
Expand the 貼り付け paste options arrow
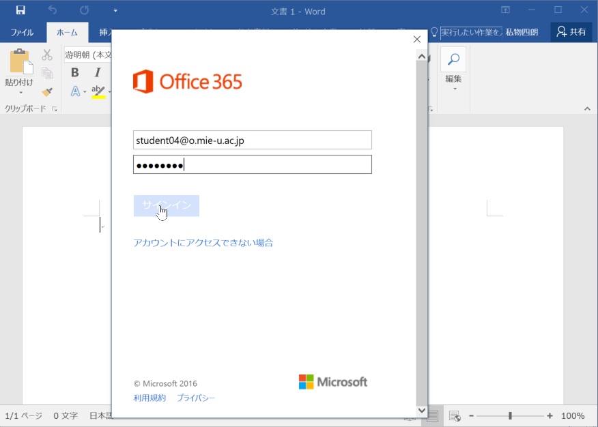(x=20, y=92)
